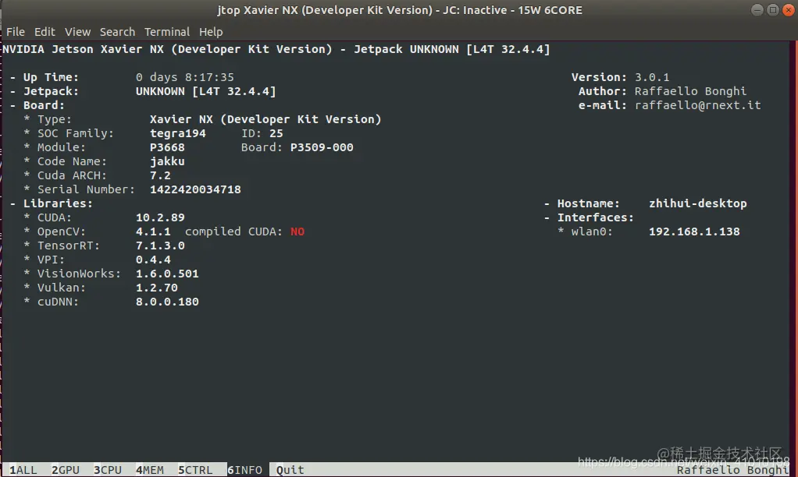Click the wlan0 interface label

pos(592,231)
